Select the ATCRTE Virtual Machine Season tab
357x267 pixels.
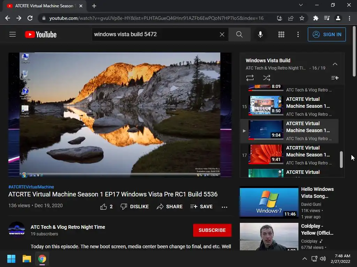pos(44,6)
